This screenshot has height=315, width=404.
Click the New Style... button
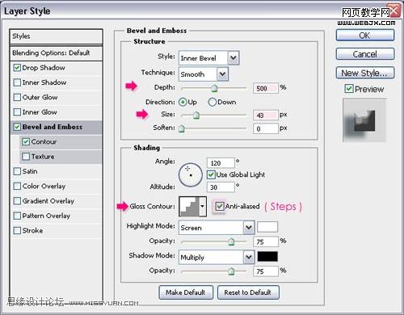[365, 73]
